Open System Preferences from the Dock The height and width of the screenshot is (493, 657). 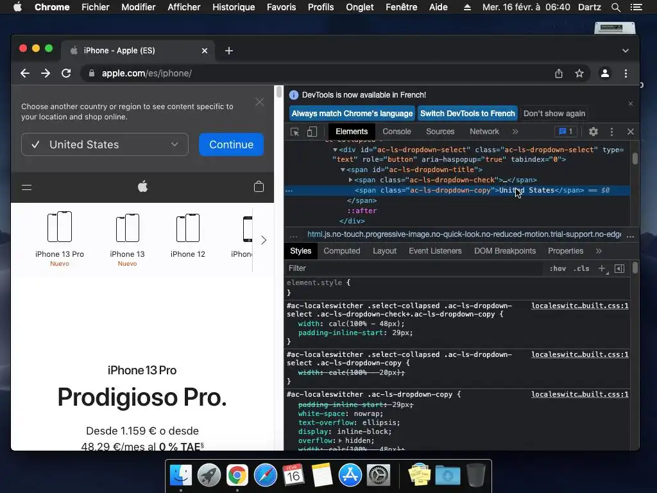tap(379, 475)
